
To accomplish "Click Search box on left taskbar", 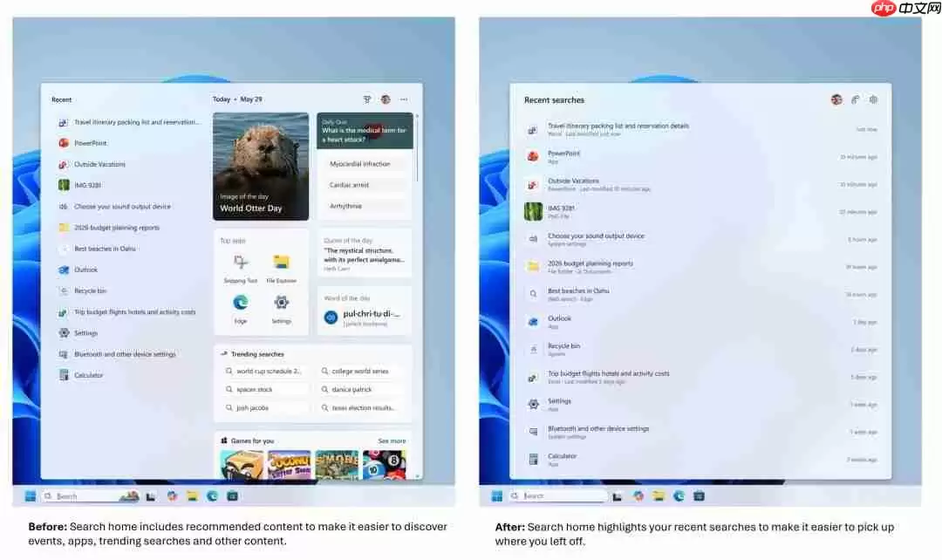I will point(90,495).
